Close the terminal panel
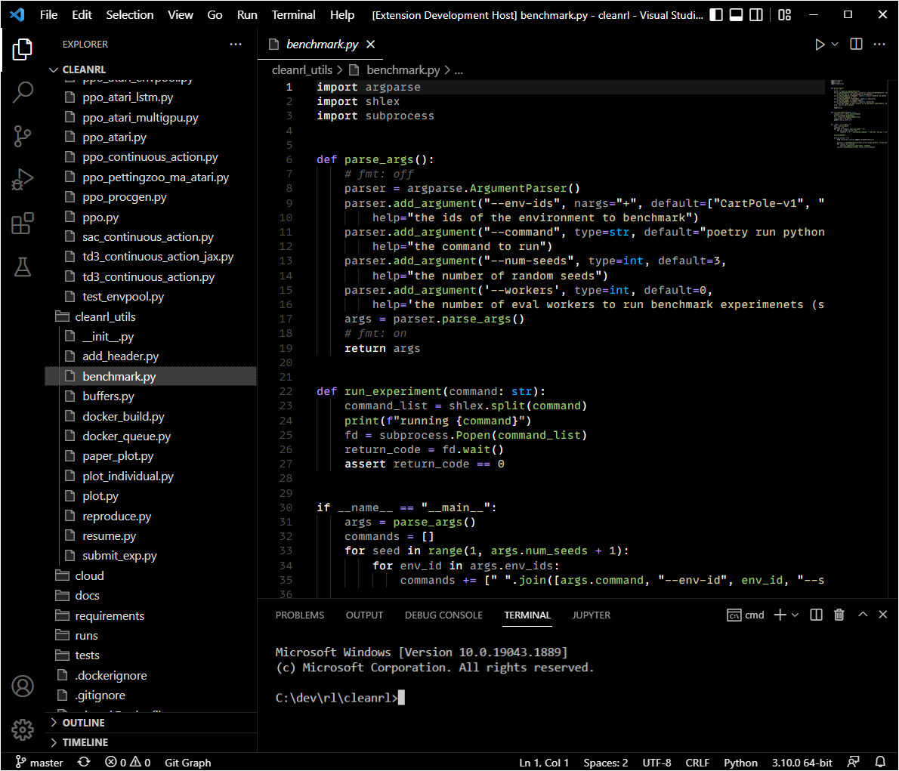Image resolution: width=899 pixels, height=771 pixels. click(x=883, y=615)
